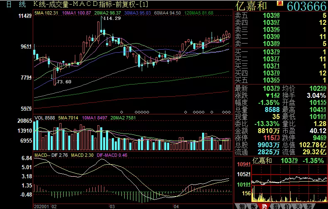Click the MACD-- DIF 2.76 label
The width and height of the screenshot is (328, 209).
(x=51, y=155)
